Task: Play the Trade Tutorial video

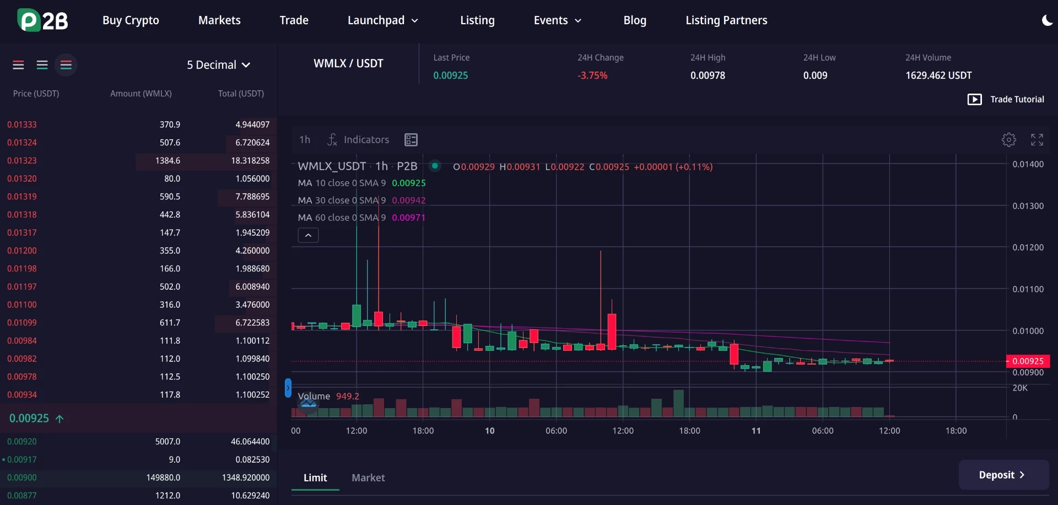Action: click(1006, 100)
